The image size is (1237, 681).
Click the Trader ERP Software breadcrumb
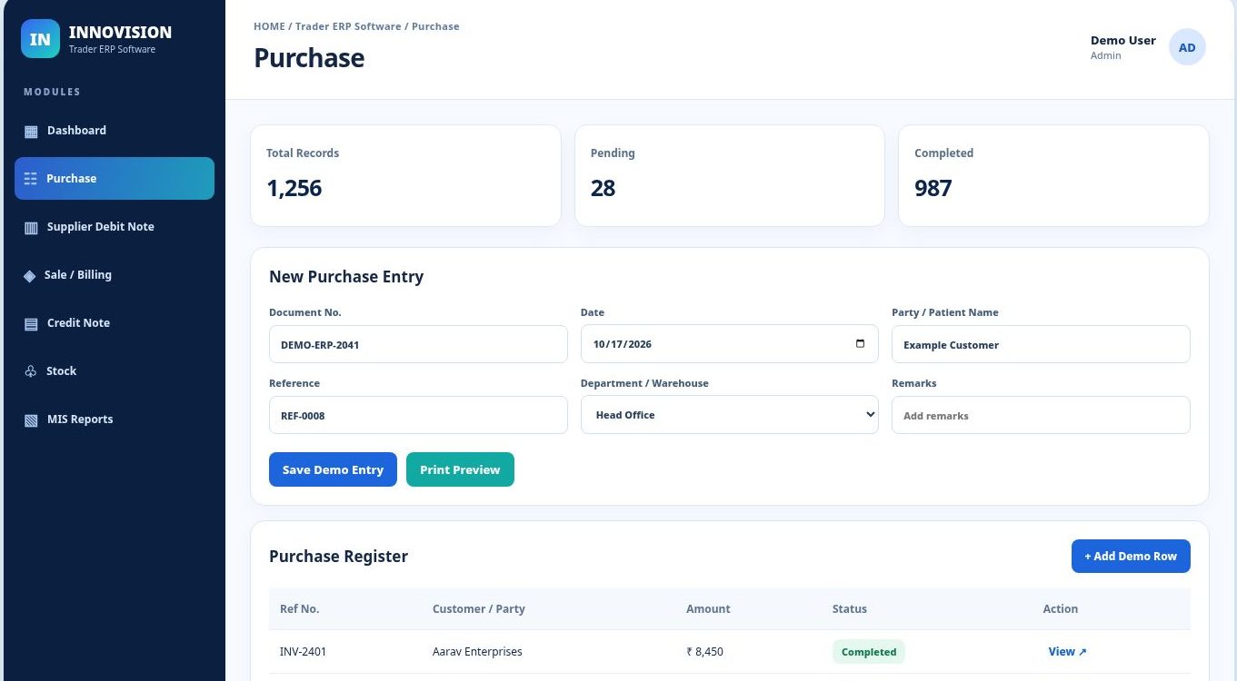tap(348, 26)
